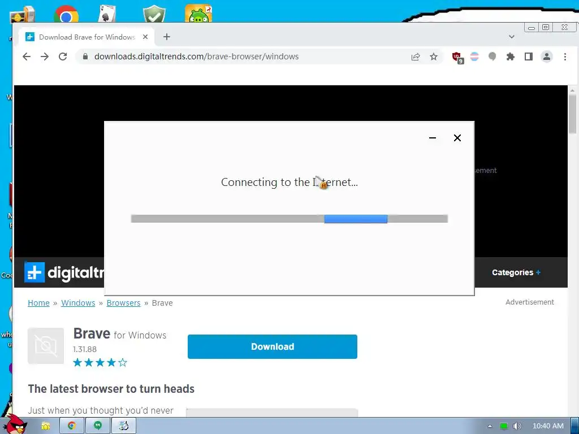Open the installer taskbar item

(124, 426)
